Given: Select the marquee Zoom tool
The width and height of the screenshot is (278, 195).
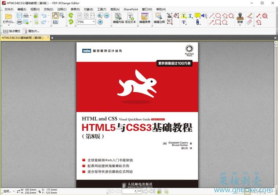Looking at the screenshot, I should (100, 16).
